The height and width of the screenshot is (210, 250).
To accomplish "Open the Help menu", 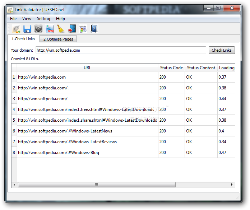I will (x=60, y=19).
